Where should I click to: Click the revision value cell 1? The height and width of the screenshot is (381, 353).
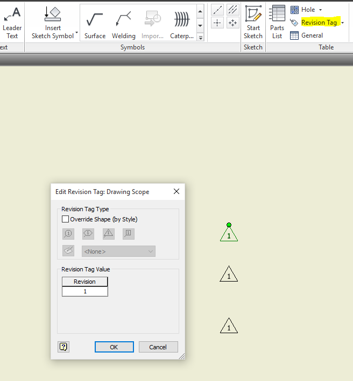85,291
